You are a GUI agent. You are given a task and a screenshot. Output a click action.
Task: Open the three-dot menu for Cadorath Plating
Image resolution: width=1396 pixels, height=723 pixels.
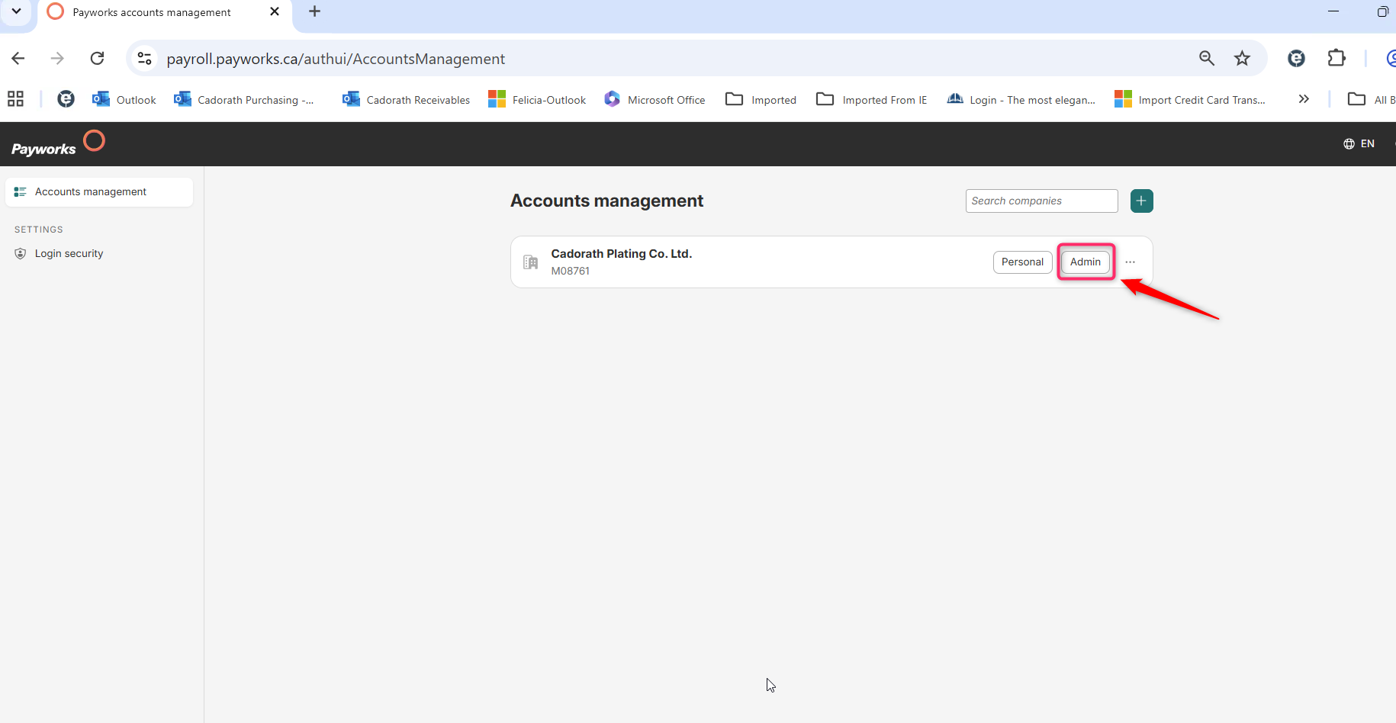tap(1130, 262)
